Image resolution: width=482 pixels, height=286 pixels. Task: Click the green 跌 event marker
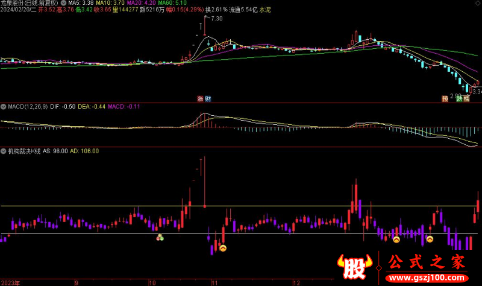point(459,99)
